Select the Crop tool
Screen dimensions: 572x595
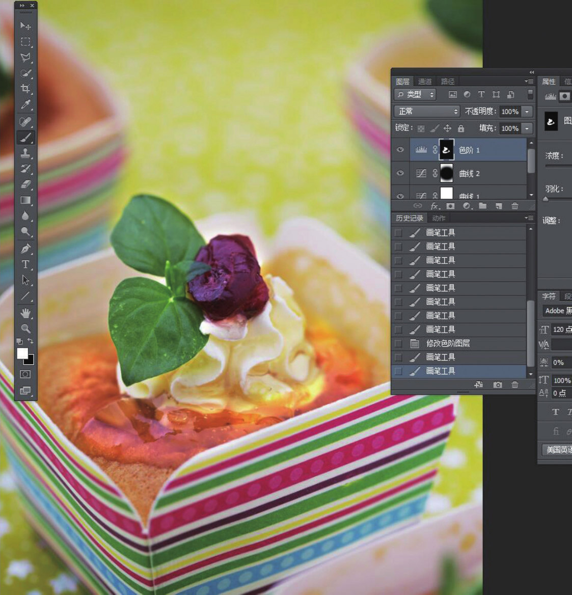[25, 89]
